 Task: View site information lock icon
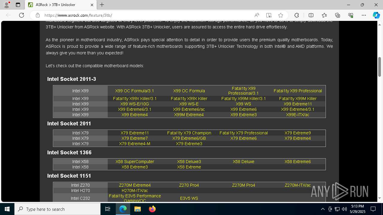coord(38,15)
